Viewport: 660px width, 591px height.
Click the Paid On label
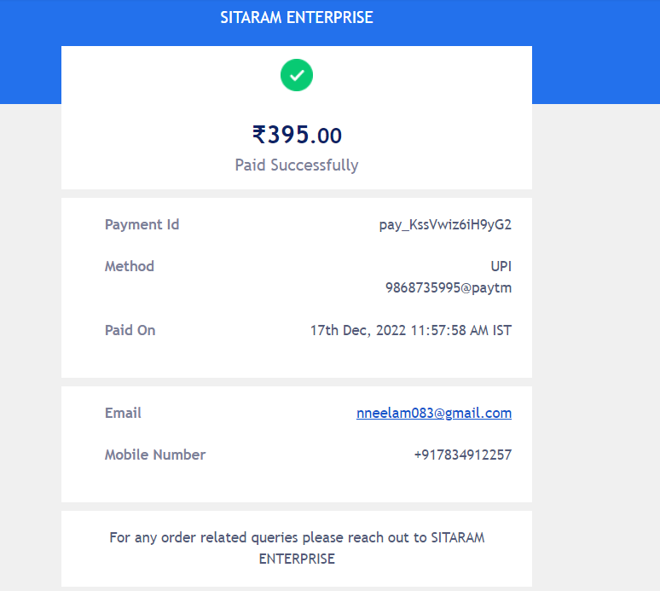130,330
